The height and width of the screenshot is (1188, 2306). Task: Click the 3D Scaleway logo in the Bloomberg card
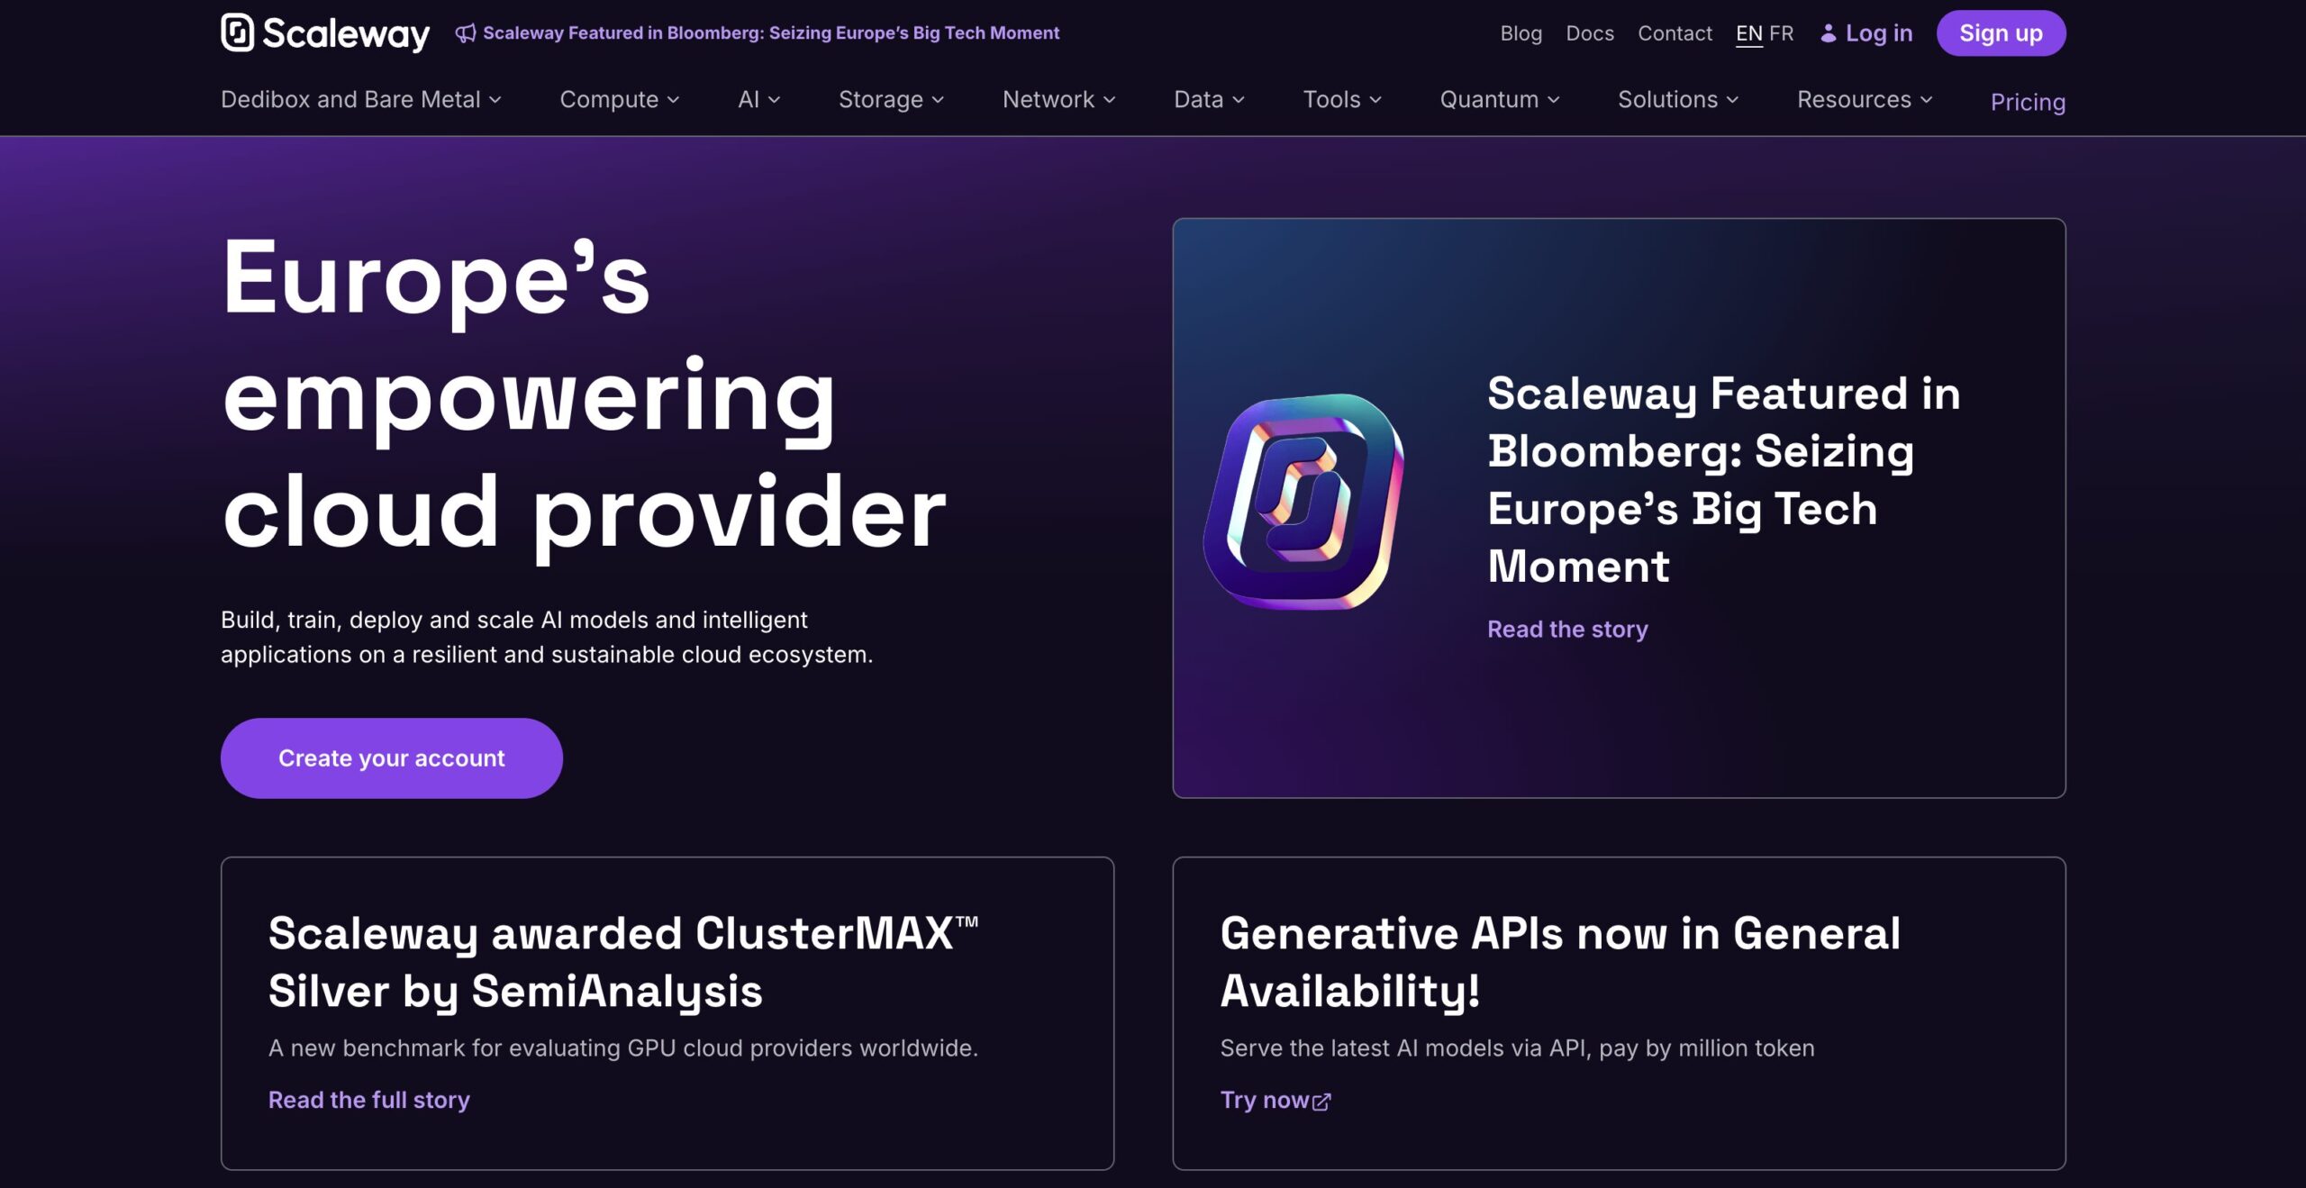(x=1303, y=502)
